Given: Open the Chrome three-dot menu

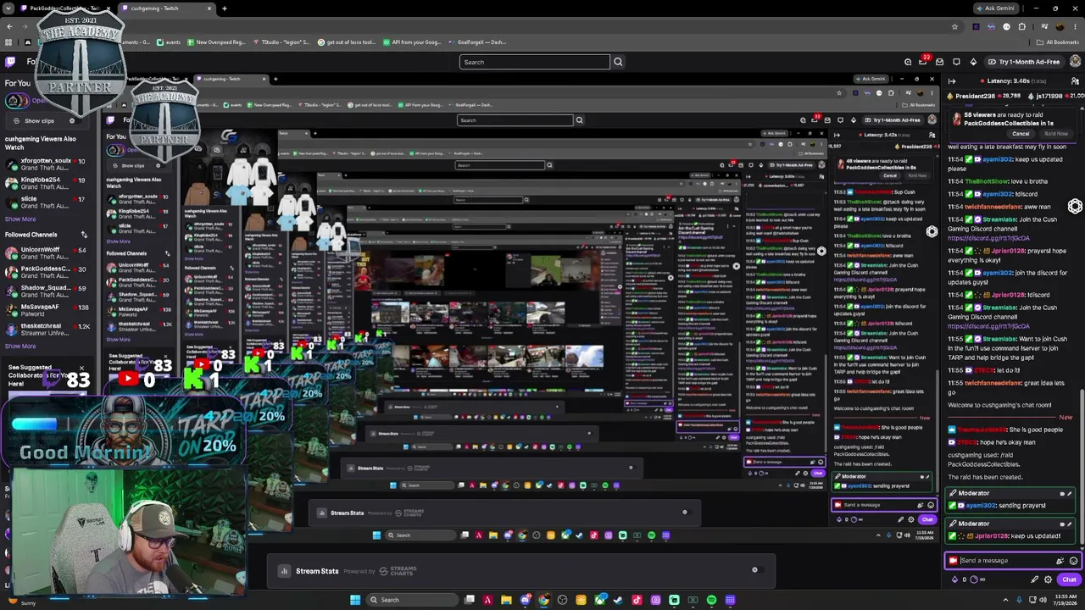Looking at the screenshot, I should [x=1074, y=26].
